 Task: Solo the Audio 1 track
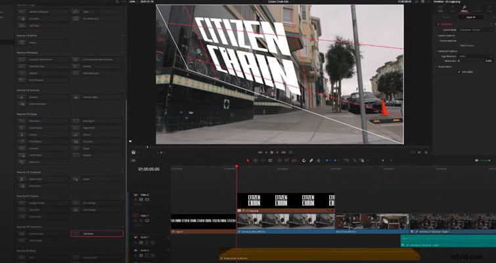(x=147, y=243)
